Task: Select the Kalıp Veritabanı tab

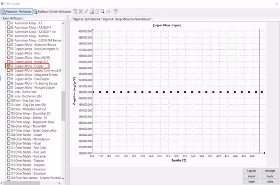Action: click(12, 18)
